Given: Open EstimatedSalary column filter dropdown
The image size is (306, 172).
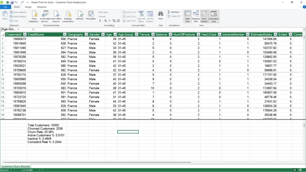Looking at the screenshot, I should tap(275, 35).
